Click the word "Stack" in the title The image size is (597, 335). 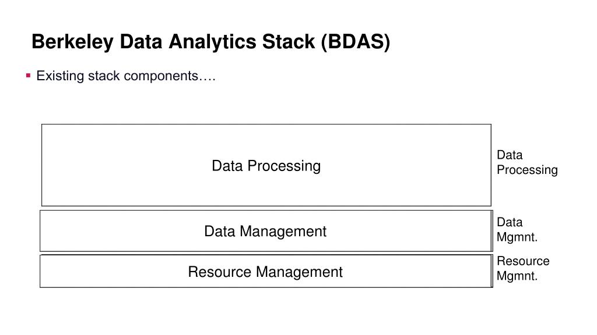(x=289, y=41)
